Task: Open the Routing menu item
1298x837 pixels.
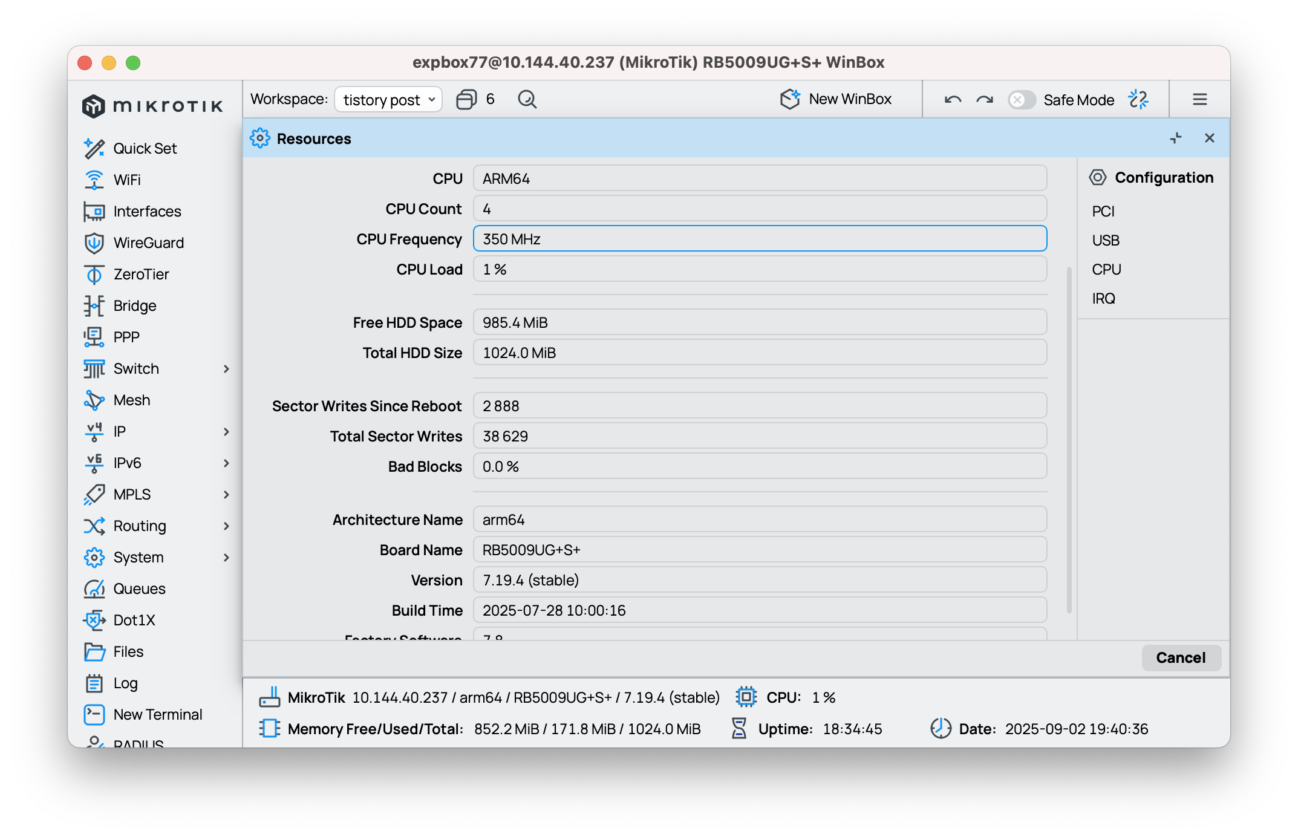Action: 157,526
